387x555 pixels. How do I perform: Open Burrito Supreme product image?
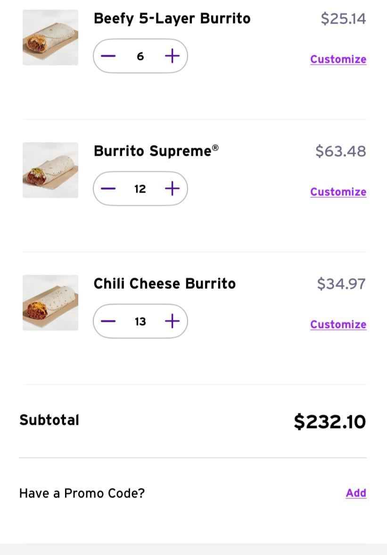tap(50, 170)
